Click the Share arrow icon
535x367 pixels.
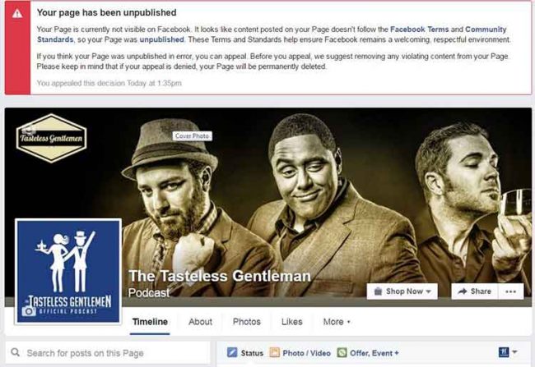(x=463, y=291)
